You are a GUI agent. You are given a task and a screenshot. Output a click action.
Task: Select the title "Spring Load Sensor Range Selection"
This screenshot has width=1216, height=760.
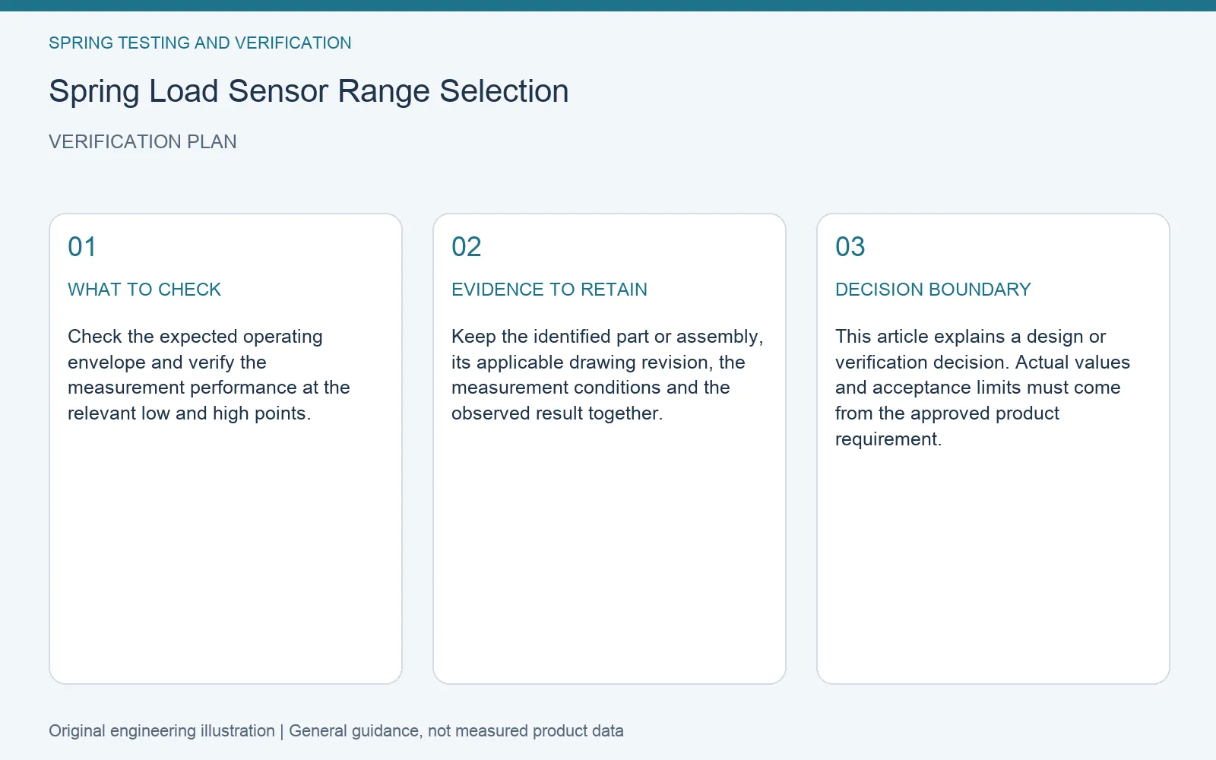[x=309, y=91]
